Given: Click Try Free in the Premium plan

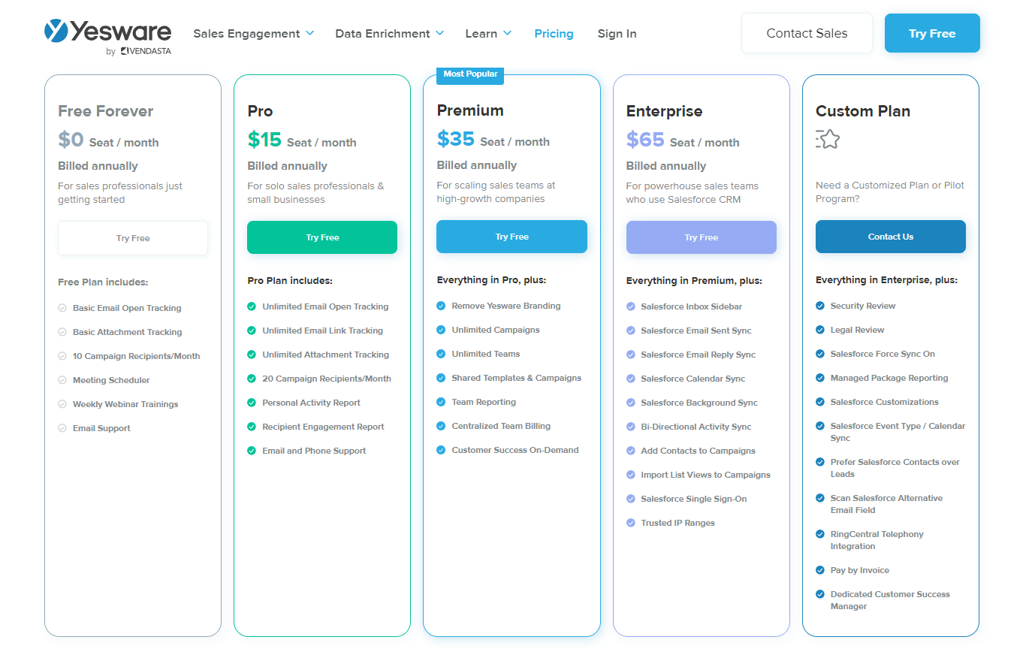Looking at the screenshot, I should point(511,237).
